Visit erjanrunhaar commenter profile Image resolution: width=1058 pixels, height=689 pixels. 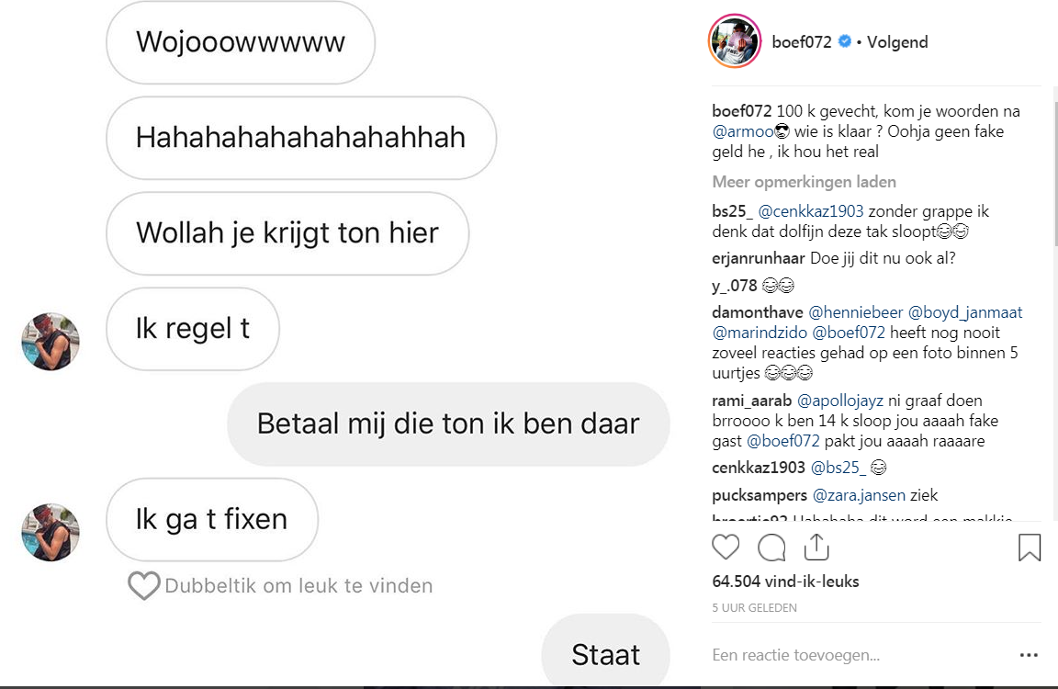(x=759, y=259)
